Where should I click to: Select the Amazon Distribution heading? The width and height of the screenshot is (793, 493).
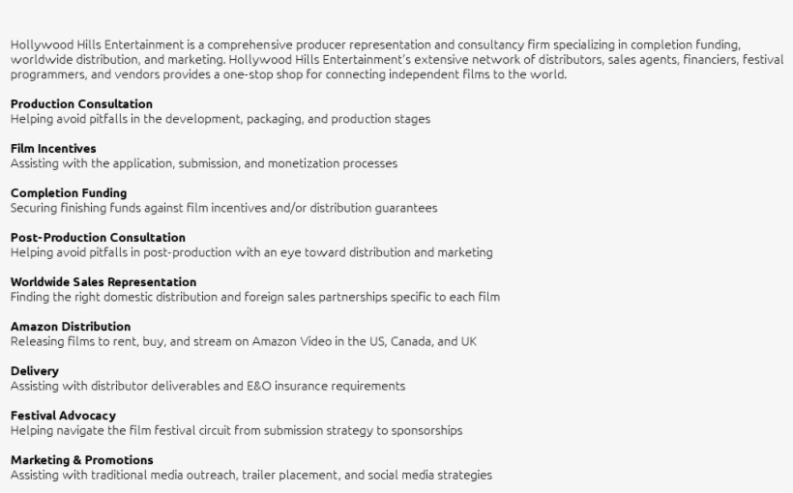[71, 327]
